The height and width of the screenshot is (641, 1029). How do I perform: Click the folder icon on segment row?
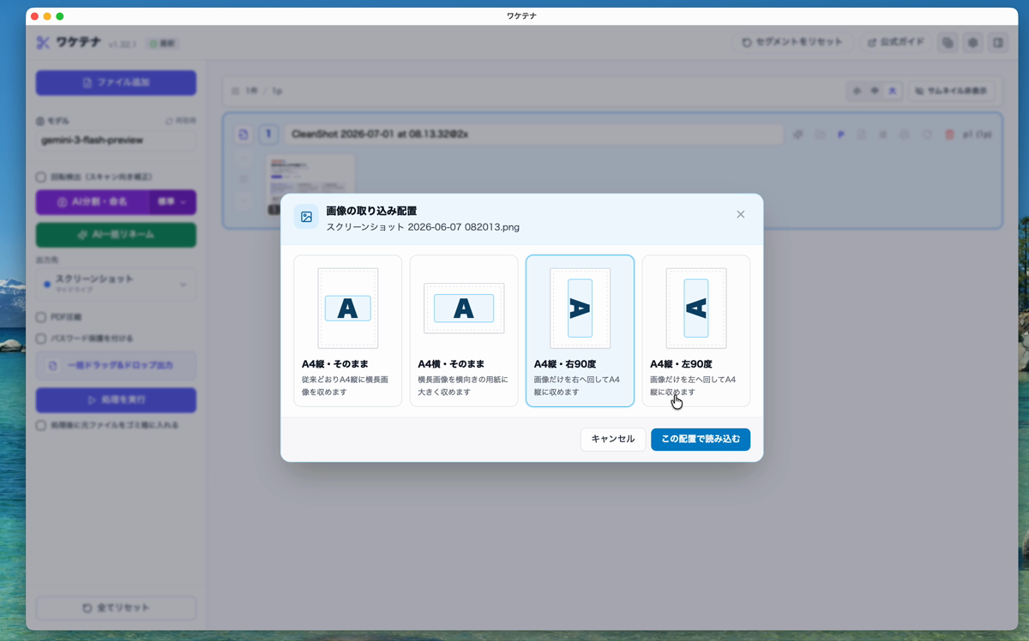(820, 135)
